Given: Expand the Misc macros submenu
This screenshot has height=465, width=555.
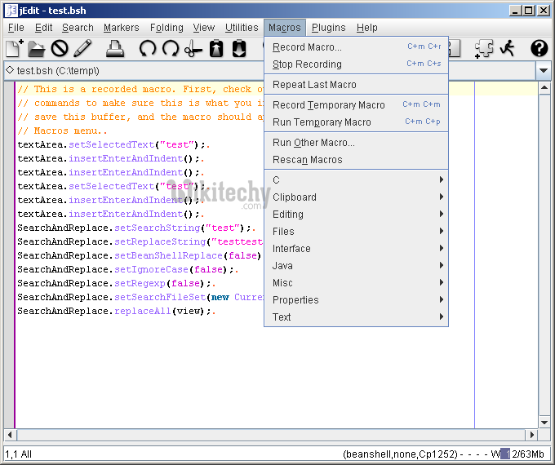Looking at the screenshot, I should [357, 283].
